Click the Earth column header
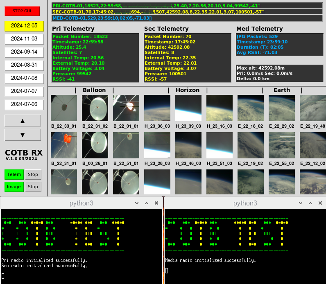The image size is (326, 284). pos(282,90)
